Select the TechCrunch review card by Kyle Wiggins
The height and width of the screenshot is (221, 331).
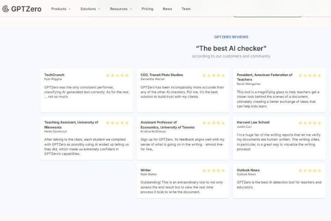(x=87, y=91)
